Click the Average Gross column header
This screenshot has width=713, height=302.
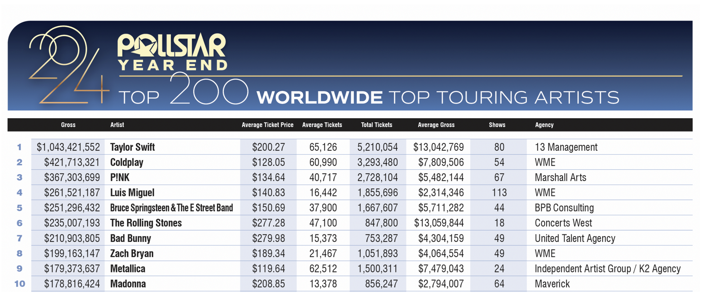(436, 125)
